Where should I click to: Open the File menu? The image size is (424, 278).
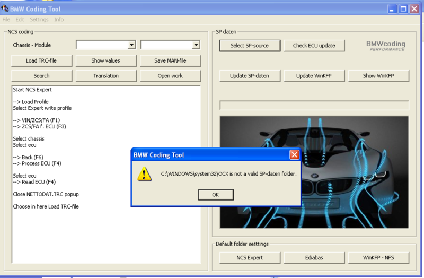point(6,20)
